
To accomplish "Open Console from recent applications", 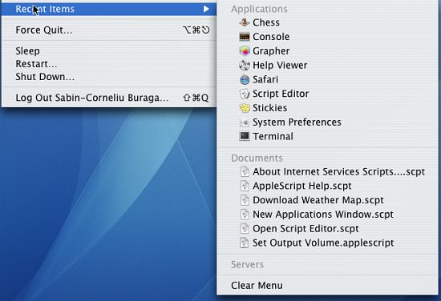I will pyautogui.click(x=327, y=37).
